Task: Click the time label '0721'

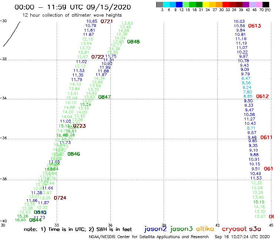Action: pos(107,21)
